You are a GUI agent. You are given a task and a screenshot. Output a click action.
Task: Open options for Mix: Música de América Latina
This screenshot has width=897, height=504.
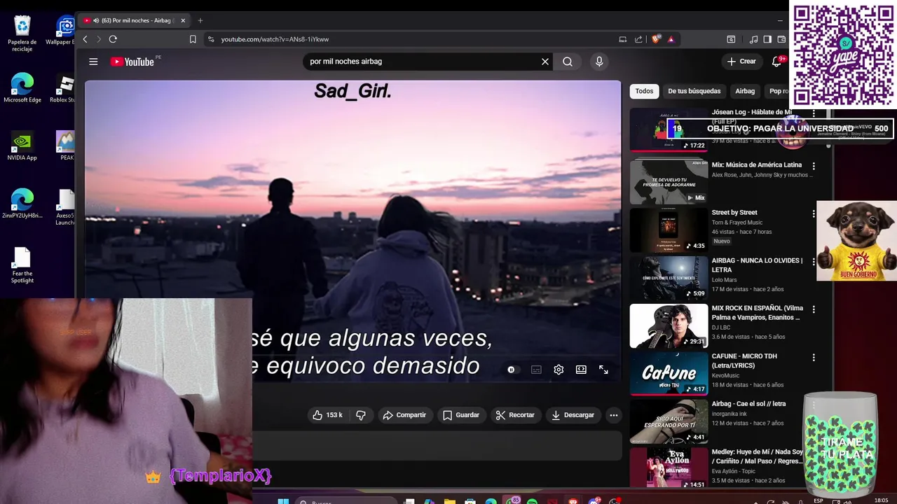(x=814, y=166)
